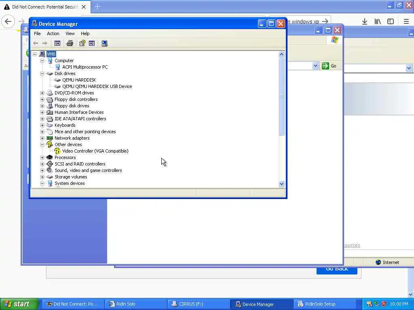Open the Firefox Library icon
414x310 pixels.
tap(378, 21)
